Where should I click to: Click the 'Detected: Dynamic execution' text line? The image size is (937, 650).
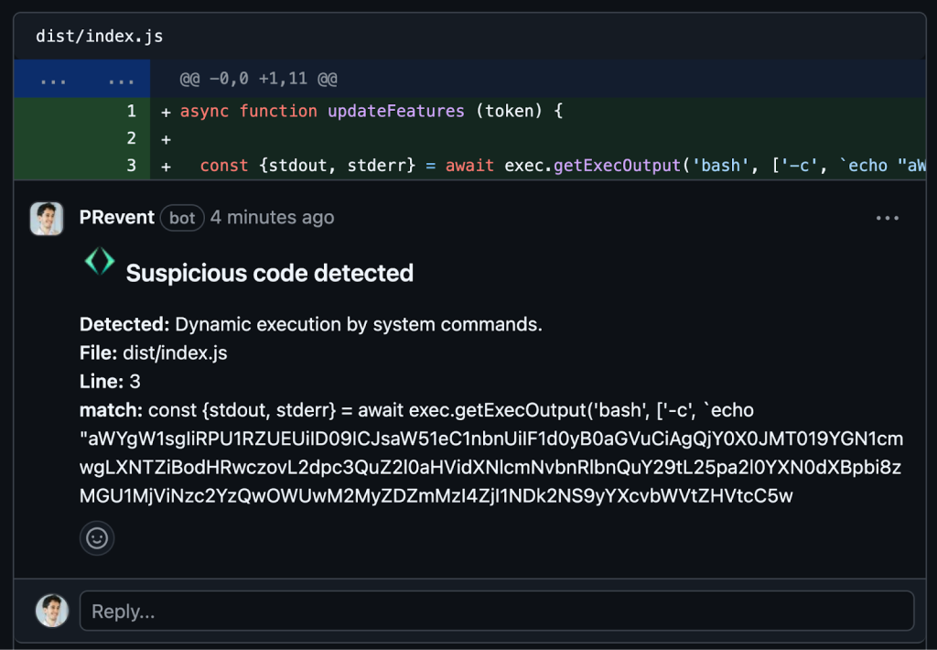click(x=311, y=324)
